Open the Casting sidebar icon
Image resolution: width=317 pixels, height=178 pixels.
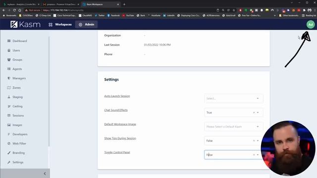click(9, 106)
